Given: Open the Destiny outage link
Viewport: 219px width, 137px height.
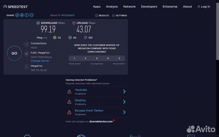Looking at the screenshot, I should [80, 100].
